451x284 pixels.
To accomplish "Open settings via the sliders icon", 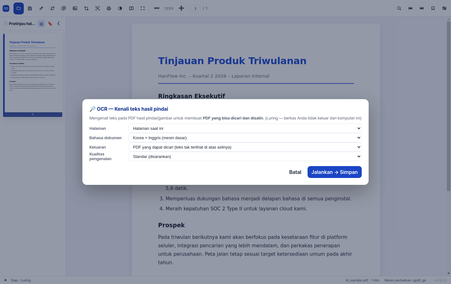I will click(x=444, y=8).
